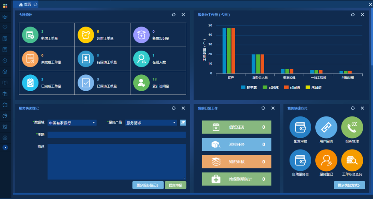Open the 服务产品 dropdown
The image size is (373, 199).
point(151,123)
